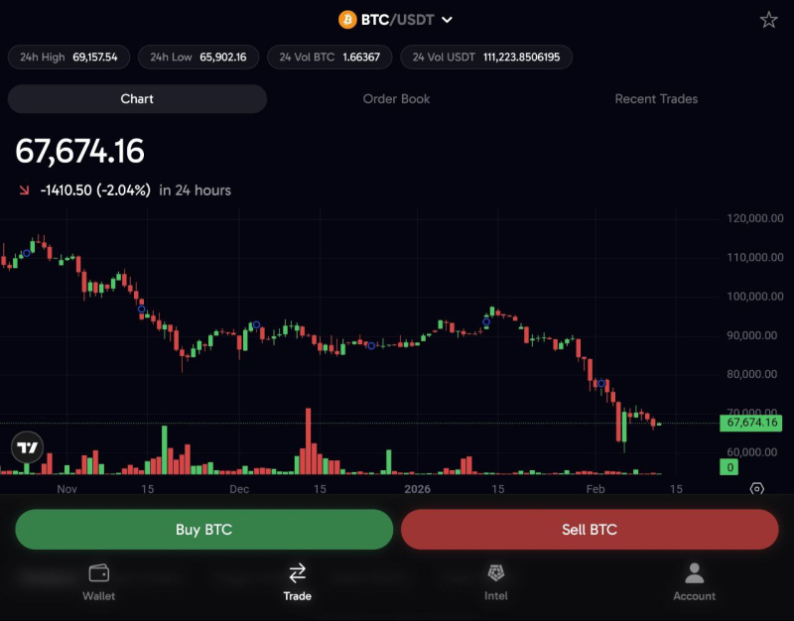
Task: Select the Chart tab
Action: (x=137, y=99)
